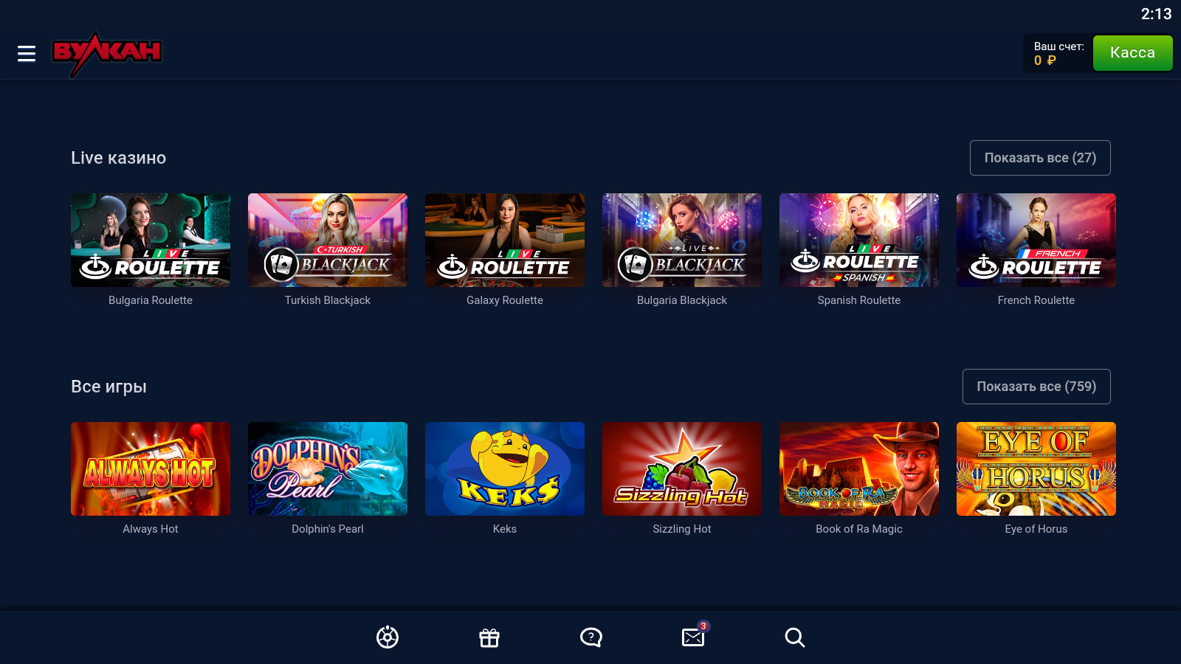The image size is (1181, 664).
Task: Show all 759 games
Action: 1036,387
